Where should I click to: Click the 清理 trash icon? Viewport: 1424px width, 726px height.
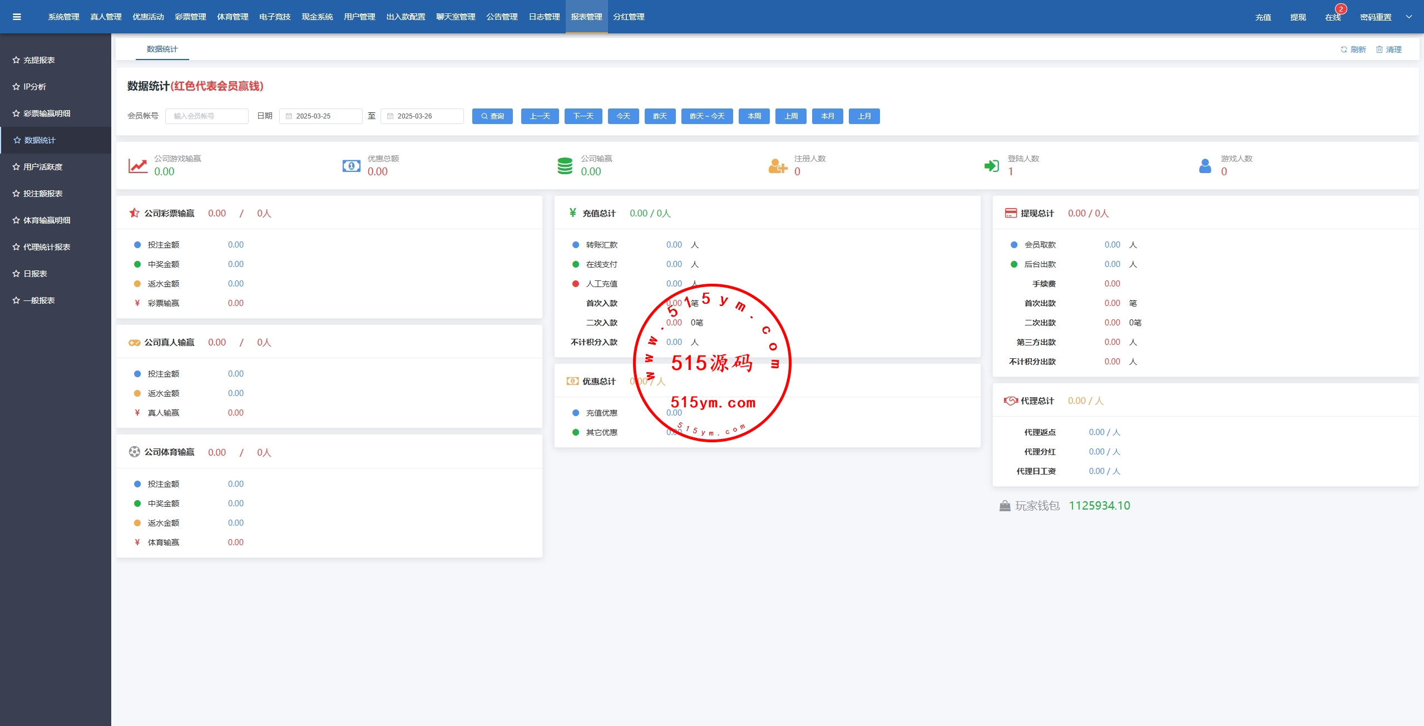1379,50
